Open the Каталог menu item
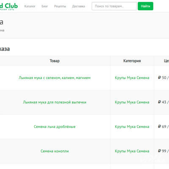The height and width of the screenshot is (169, 169). pos(30,6)
